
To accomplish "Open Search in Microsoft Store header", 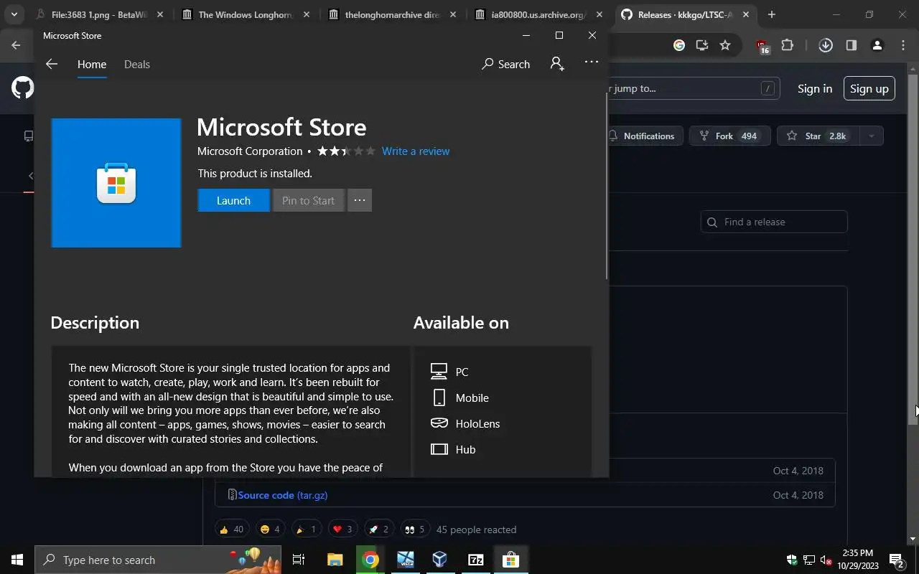I will tap(505, 64).
